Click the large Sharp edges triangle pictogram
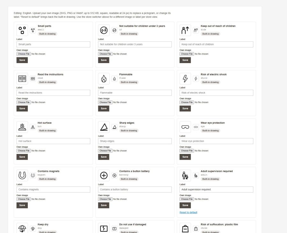Screen dimensions: 287x233 pyautogui.click(x=104, y=127)
